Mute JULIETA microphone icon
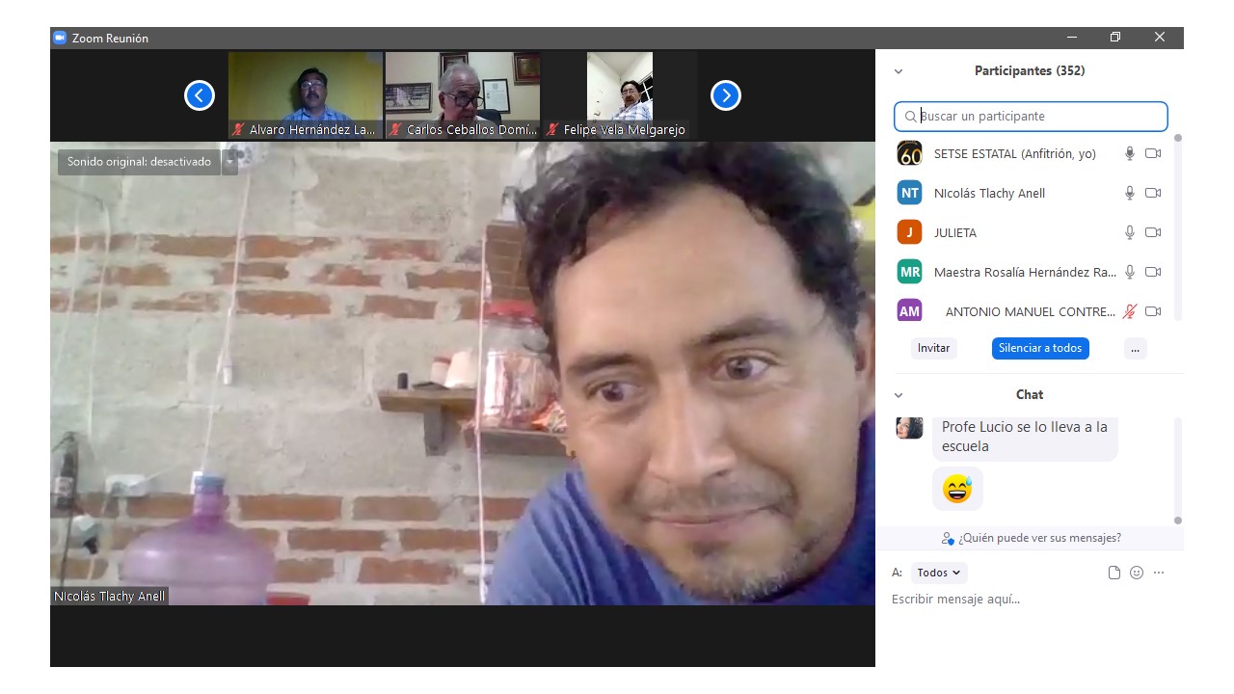The width and height of the screenshot is (1234, 694). click(x=1130, y=232)
